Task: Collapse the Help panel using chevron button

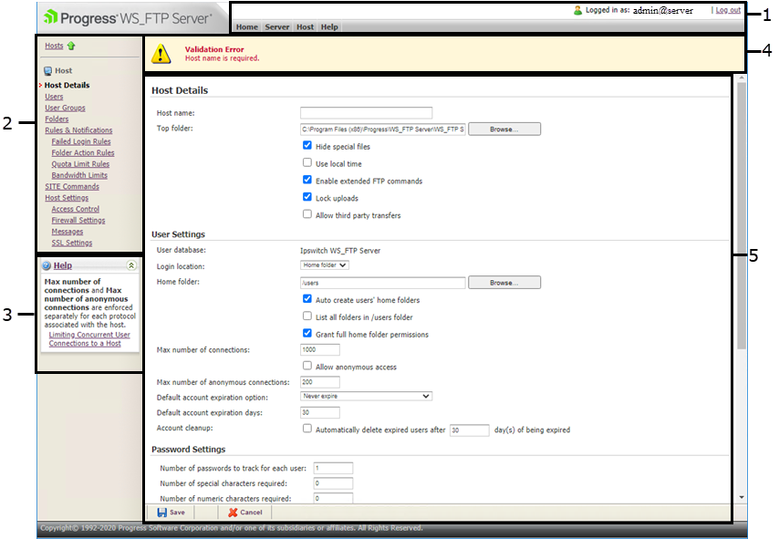Action: tap(131, 265)
